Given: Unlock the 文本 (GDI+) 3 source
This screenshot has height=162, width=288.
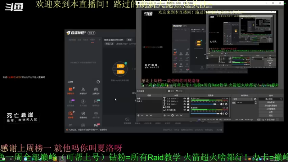Looking at the screenshot, I should coord(188,98).
